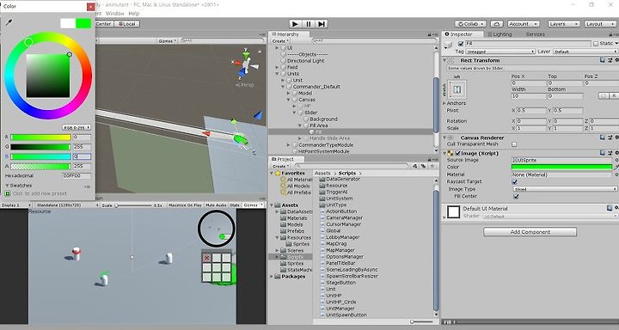
Task: Open the Layers dropdown button
Action: [563, 24]
